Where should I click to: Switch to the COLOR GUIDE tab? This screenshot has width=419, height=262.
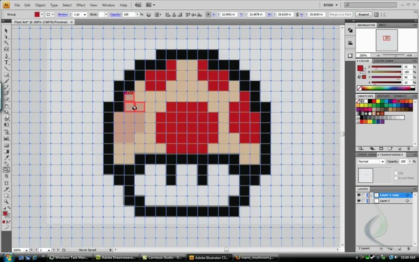click(383, 61)
